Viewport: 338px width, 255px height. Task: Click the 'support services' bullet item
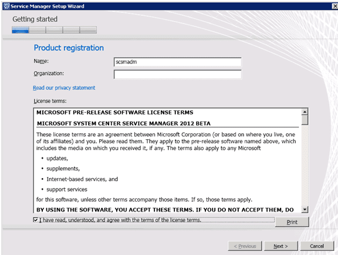[x=67, y=190]
